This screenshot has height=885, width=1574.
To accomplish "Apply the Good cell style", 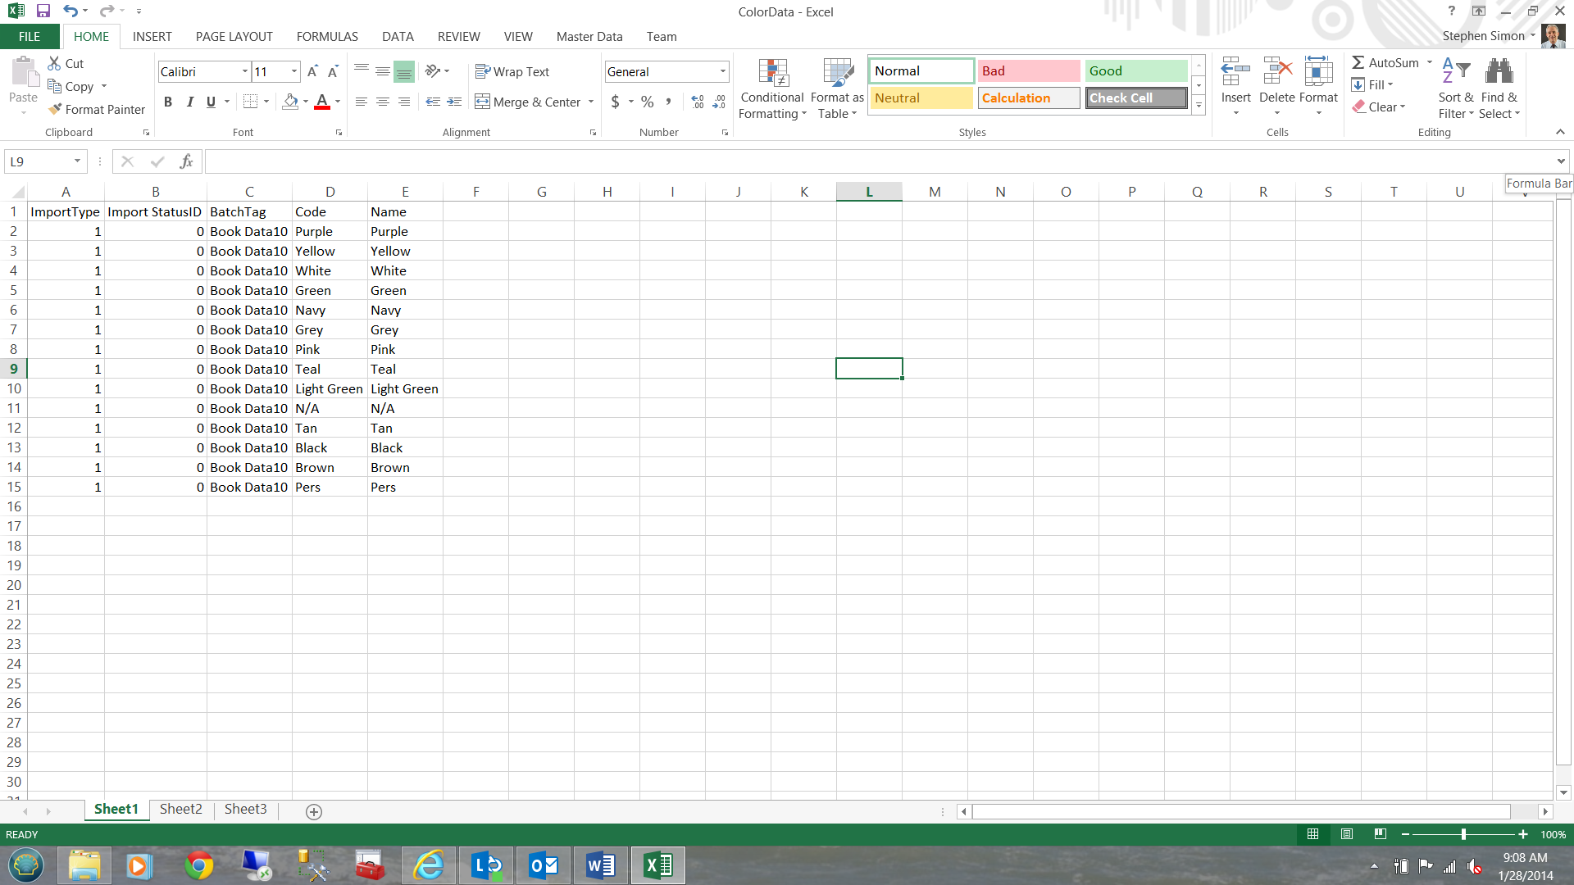I will tap(1135, 71).
